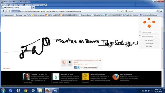
Task: Click the Firefox taskbar button
Action: click(48, 90)
